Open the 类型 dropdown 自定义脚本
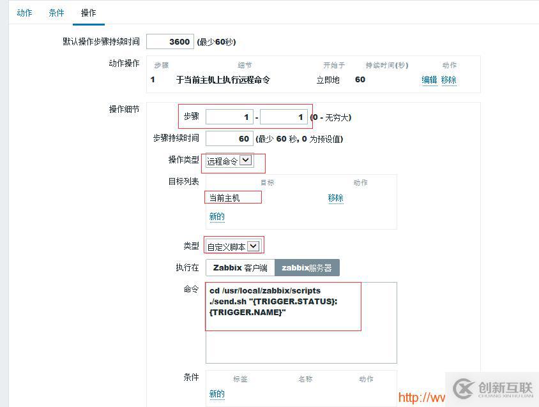539x407 pixels. point(234,246)
